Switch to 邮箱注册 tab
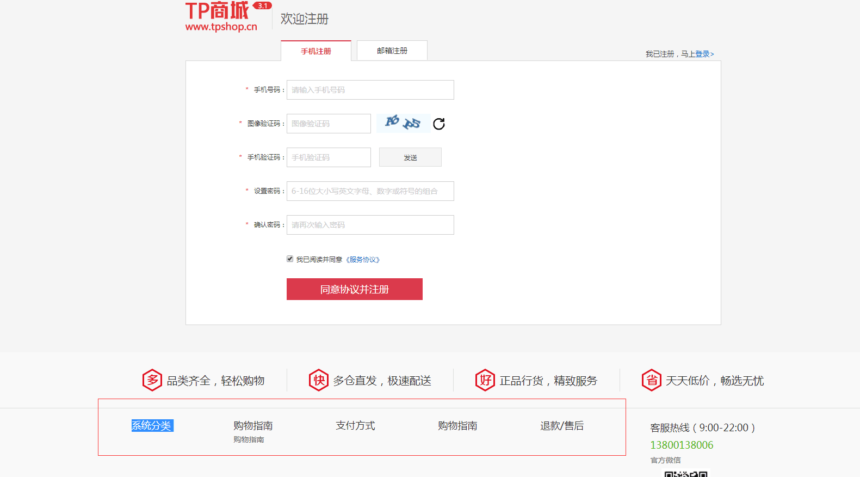The width and height of the screenshot is (860, 477). click(392, 50)
